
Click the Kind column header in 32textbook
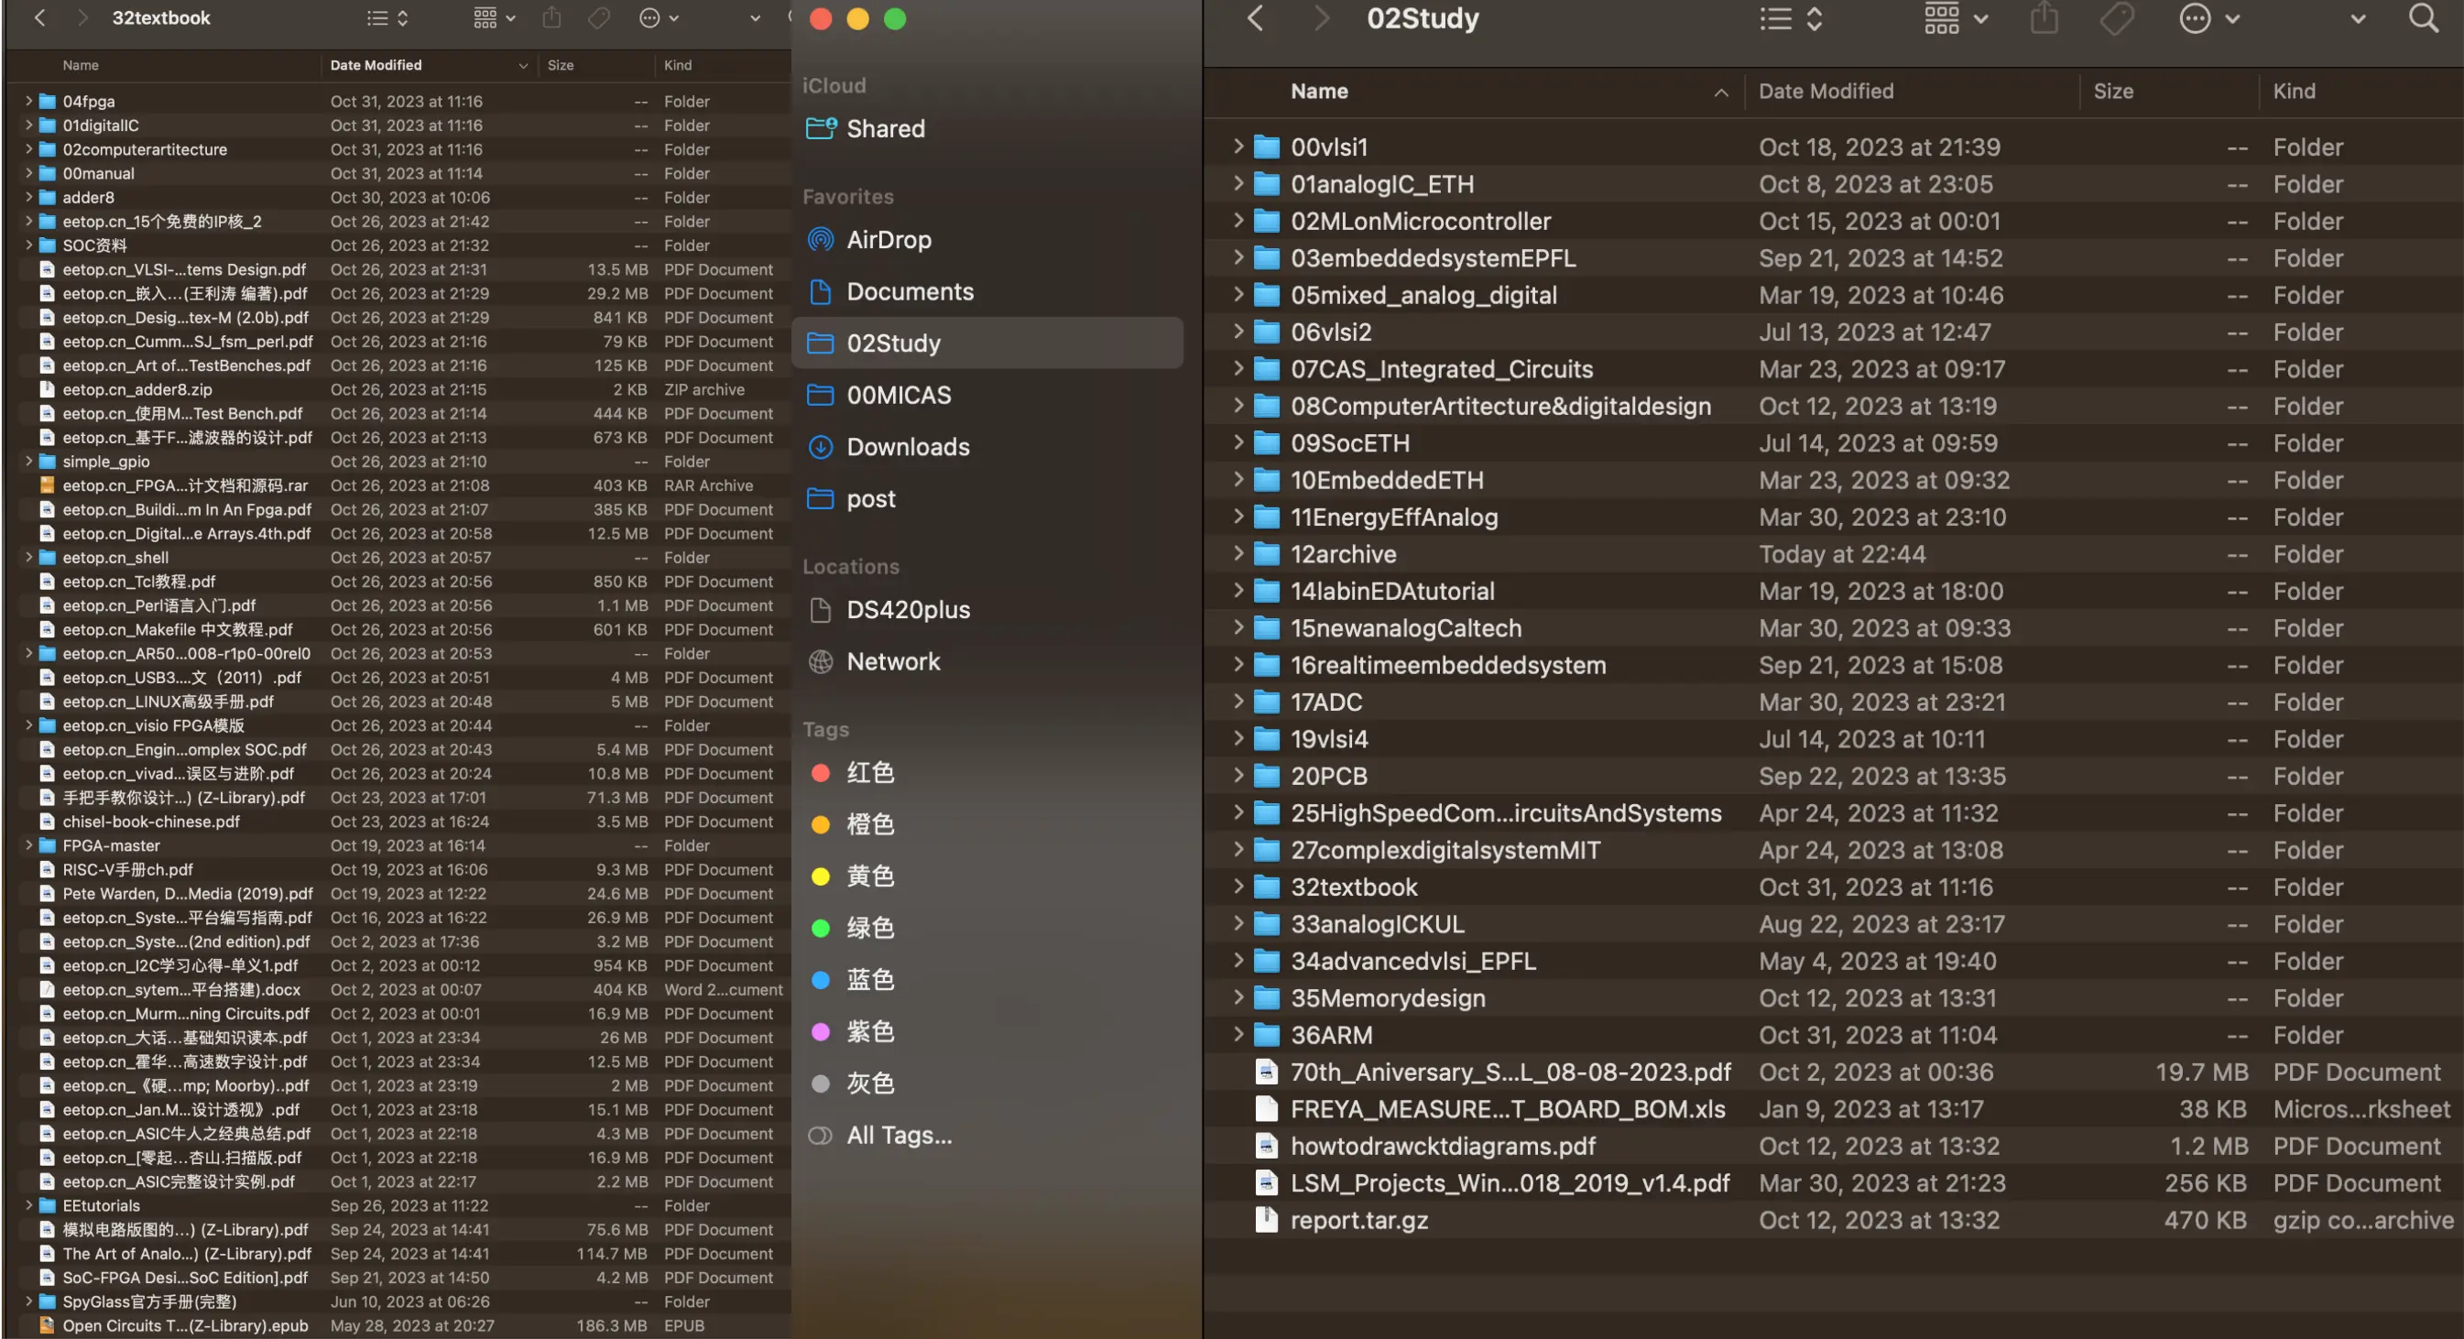(677, 65)
